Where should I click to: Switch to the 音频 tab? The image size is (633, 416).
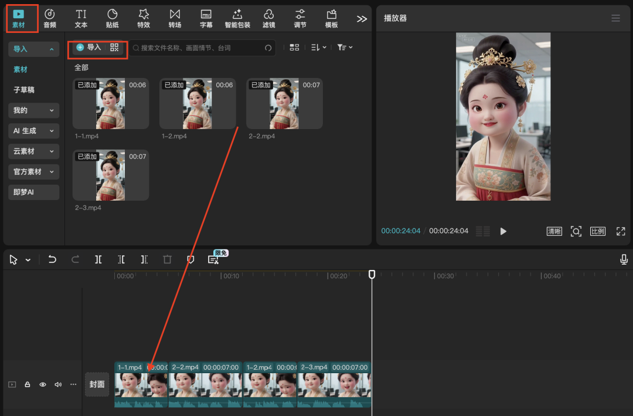pyautogui.click(x=50, y=18)
